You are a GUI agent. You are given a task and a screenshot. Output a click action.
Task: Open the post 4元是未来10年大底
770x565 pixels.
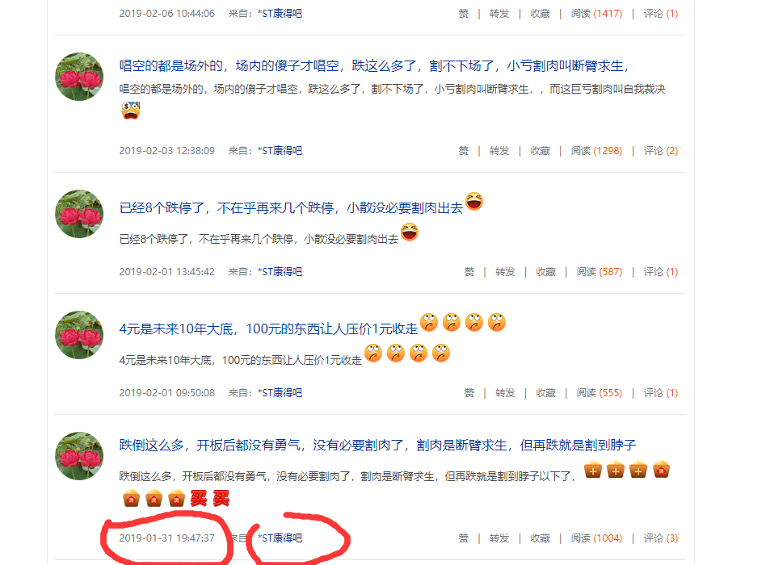click(x=268, y=329)
